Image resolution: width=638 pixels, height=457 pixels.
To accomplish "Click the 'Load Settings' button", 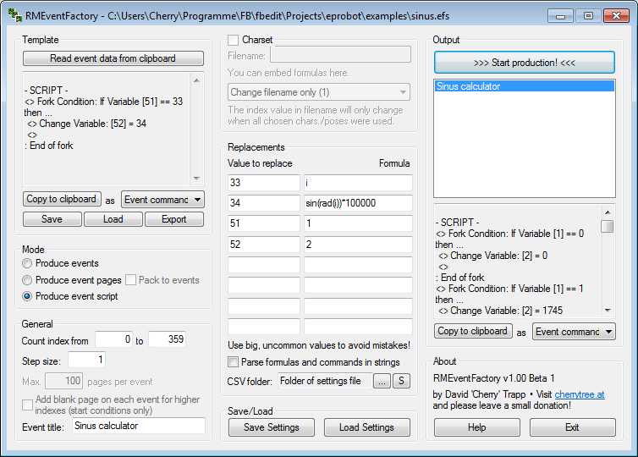I will (x=366, y=427).
